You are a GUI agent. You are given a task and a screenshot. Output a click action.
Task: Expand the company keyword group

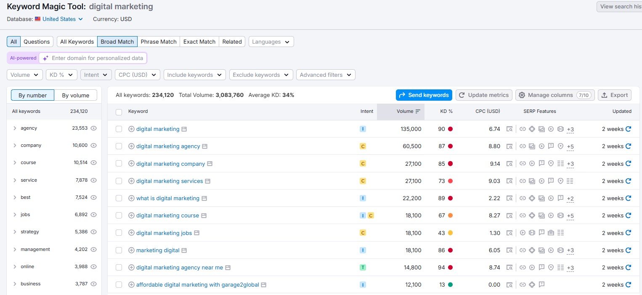coord(14,145)
